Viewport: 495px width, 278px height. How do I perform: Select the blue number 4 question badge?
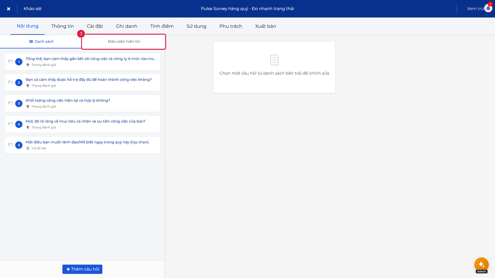tap(19, 124)
